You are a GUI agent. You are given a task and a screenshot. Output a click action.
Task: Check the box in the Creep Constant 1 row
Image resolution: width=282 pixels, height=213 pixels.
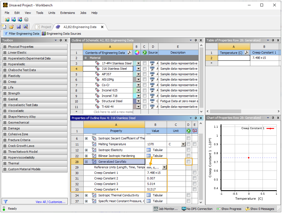tap(194, 172)
